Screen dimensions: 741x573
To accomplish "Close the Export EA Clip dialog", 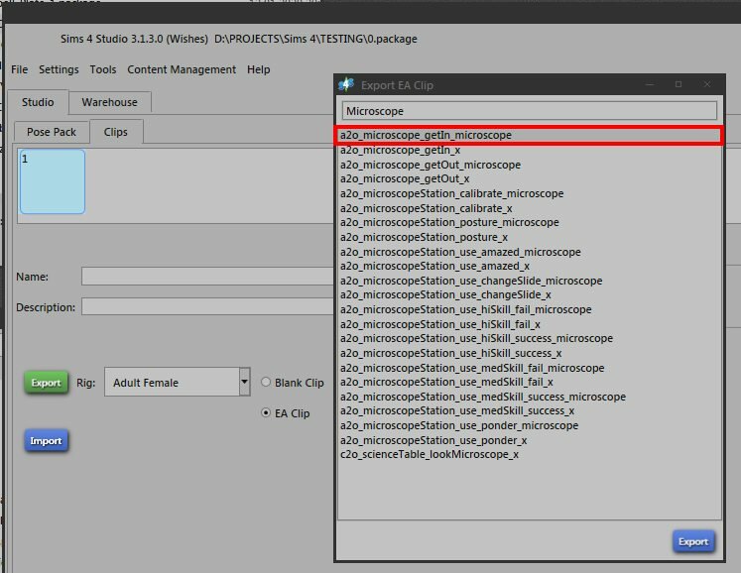I will 707,84.
